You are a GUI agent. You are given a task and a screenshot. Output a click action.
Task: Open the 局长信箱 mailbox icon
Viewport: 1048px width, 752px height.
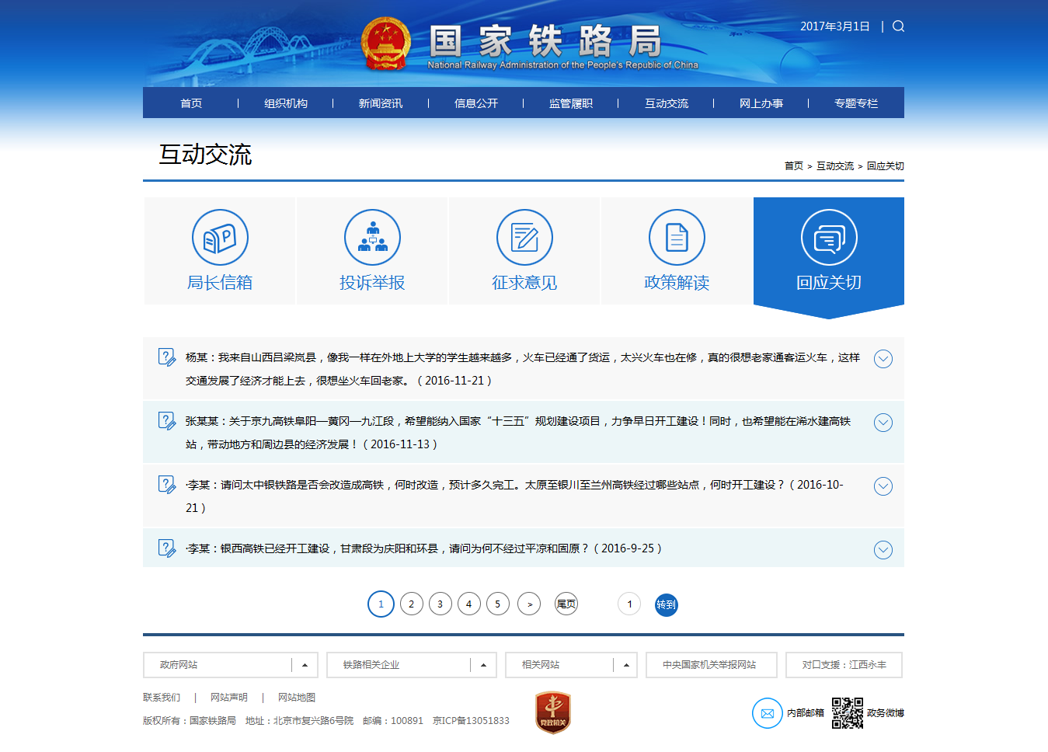(x=220, y=238)
